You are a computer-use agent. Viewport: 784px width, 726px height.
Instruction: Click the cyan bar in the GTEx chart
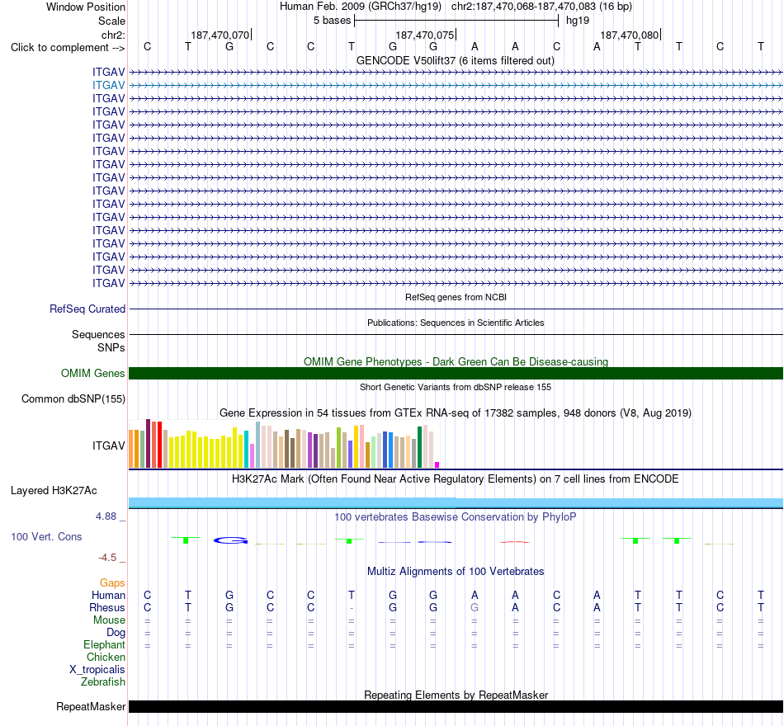tap(246, 450)
